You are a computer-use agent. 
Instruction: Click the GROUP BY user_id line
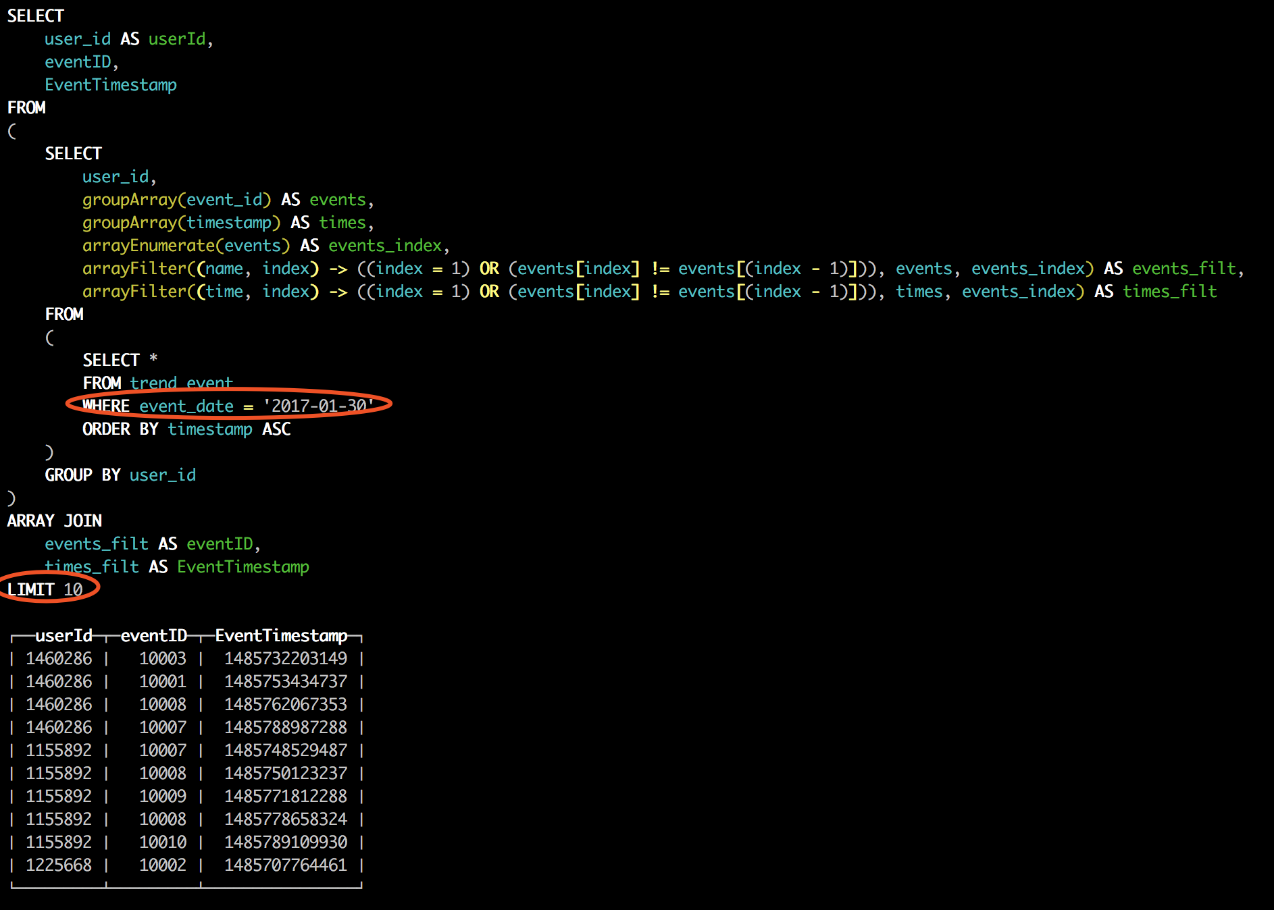120,475
